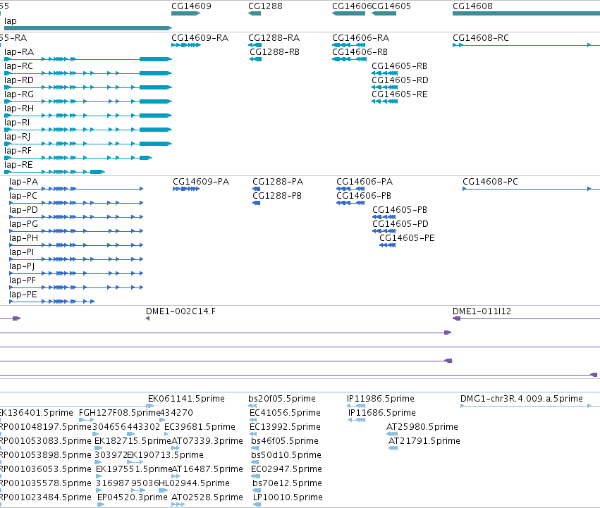Click the EC41056.5prime EST label
The width and height of the screenshot is (600, 508).
(x=285, y=413)
